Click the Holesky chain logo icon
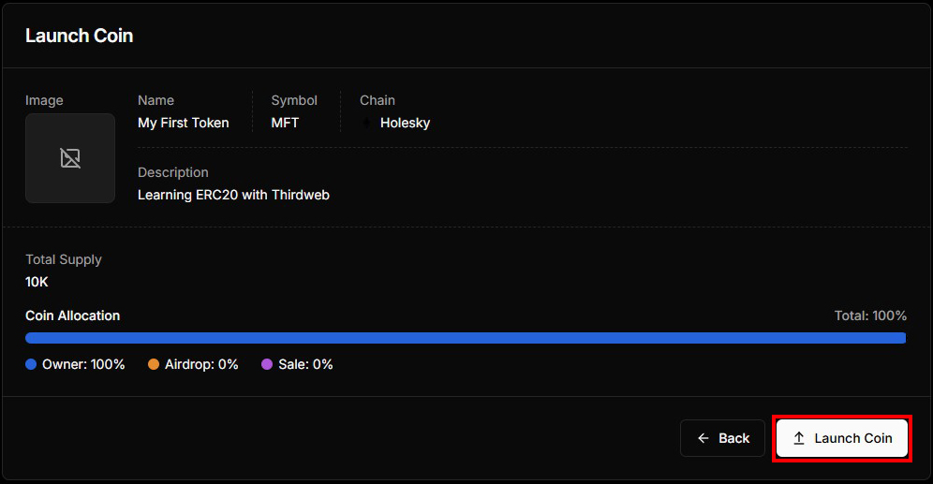 click(x=368, y=123)
